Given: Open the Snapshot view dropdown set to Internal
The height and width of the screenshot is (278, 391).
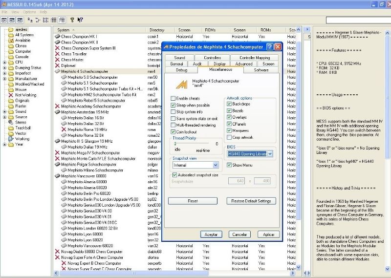Looking at the screenshot, I should coord(216,165).
